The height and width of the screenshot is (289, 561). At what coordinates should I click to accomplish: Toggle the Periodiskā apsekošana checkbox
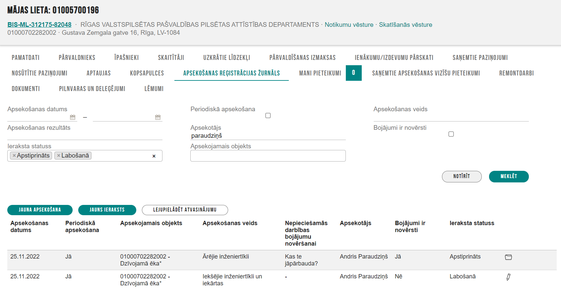[268, 116]
